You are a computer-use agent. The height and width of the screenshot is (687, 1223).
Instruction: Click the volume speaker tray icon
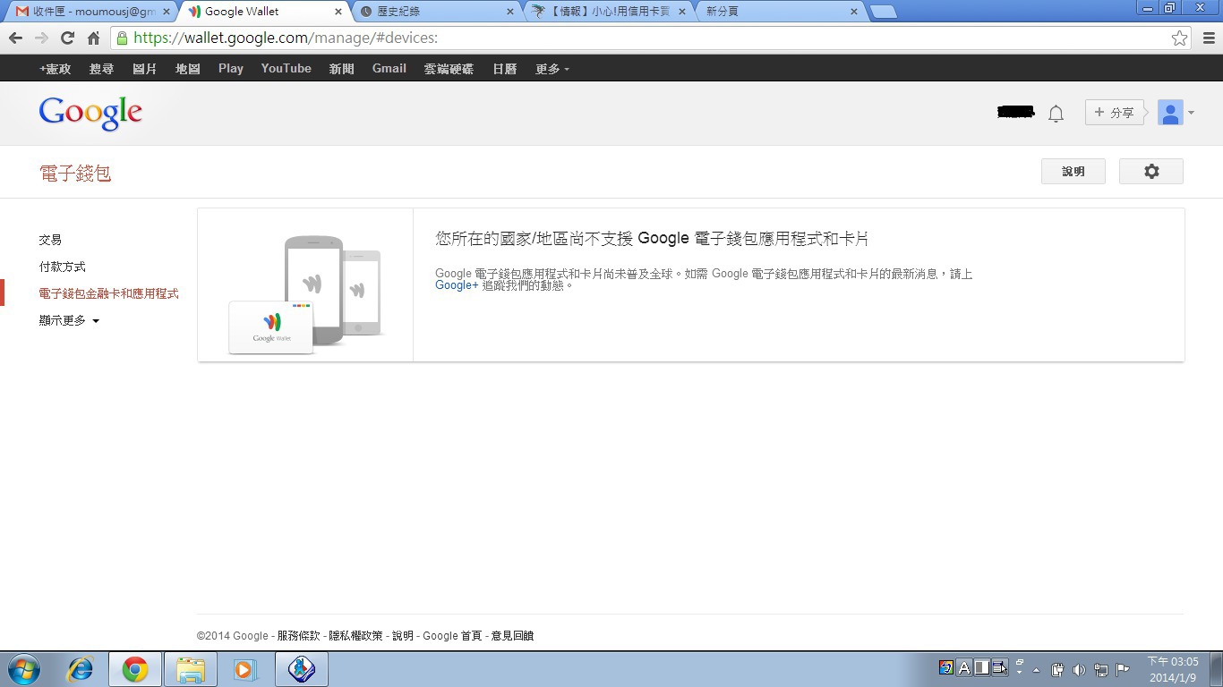pos(1079,669)
